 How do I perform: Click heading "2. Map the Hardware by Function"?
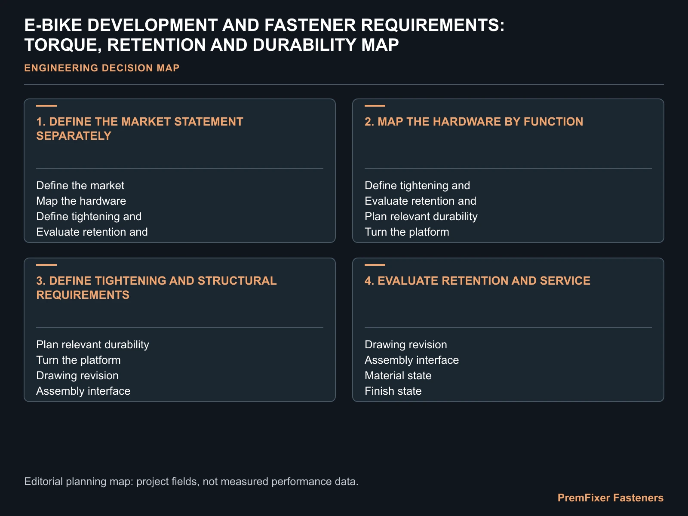[x=474, y=122]
